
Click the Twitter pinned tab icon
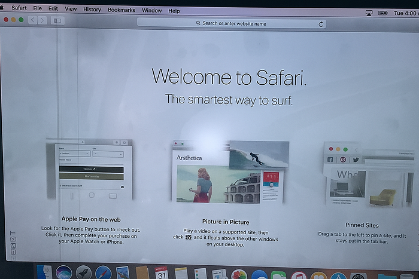(356, 160)
